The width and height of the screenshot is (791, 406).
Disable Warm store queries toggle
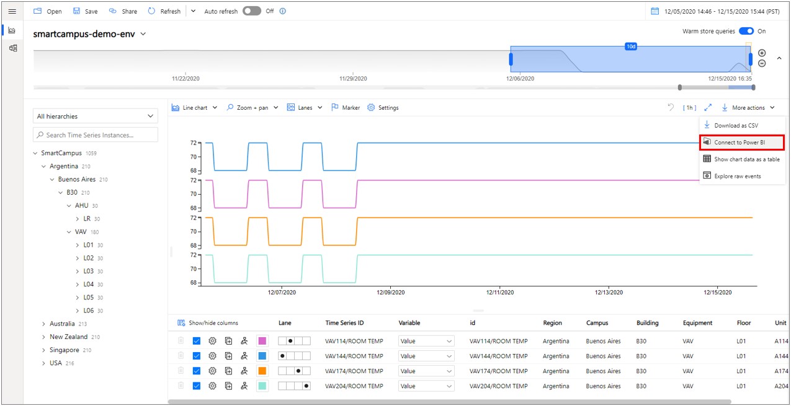tap(746, 30)
